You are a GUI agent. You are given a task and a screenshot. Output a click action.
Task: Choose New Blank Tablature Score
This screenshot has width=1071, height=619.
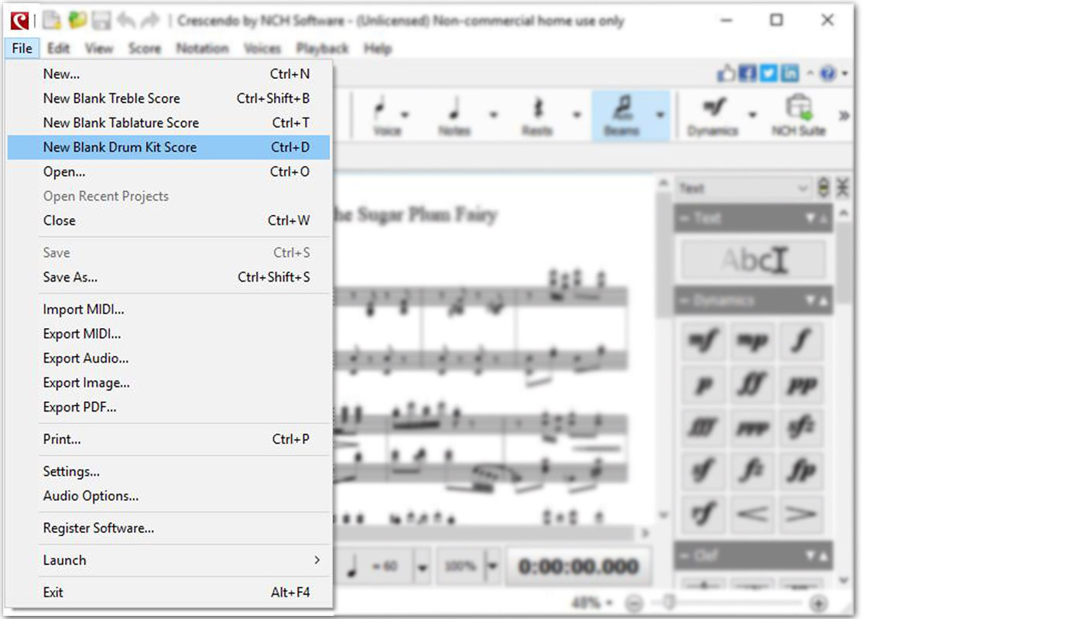[169, 122]
